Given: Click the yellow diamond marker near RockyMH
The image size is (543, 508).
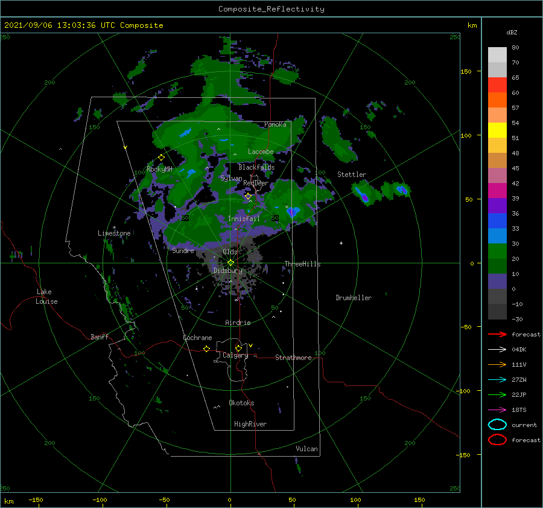Looking at the screenshot, I should point(161,158).
